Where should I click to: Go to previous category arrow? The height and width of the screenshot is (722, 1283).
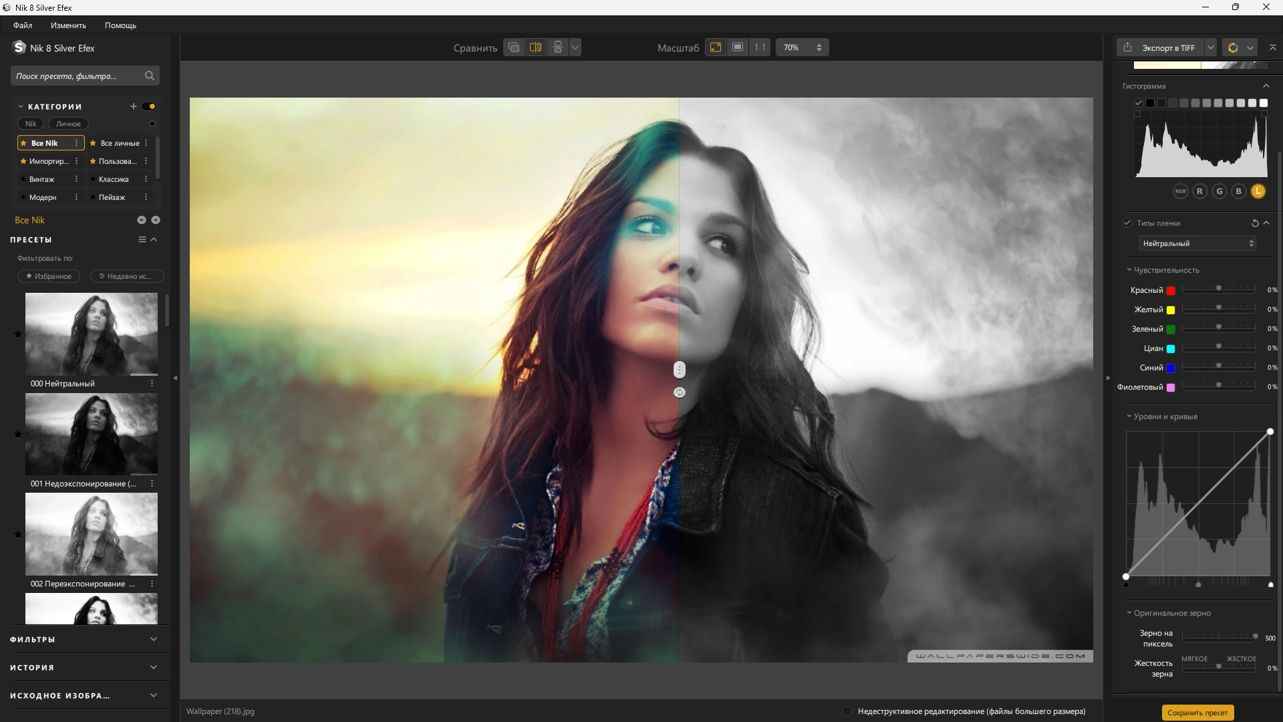141,220
